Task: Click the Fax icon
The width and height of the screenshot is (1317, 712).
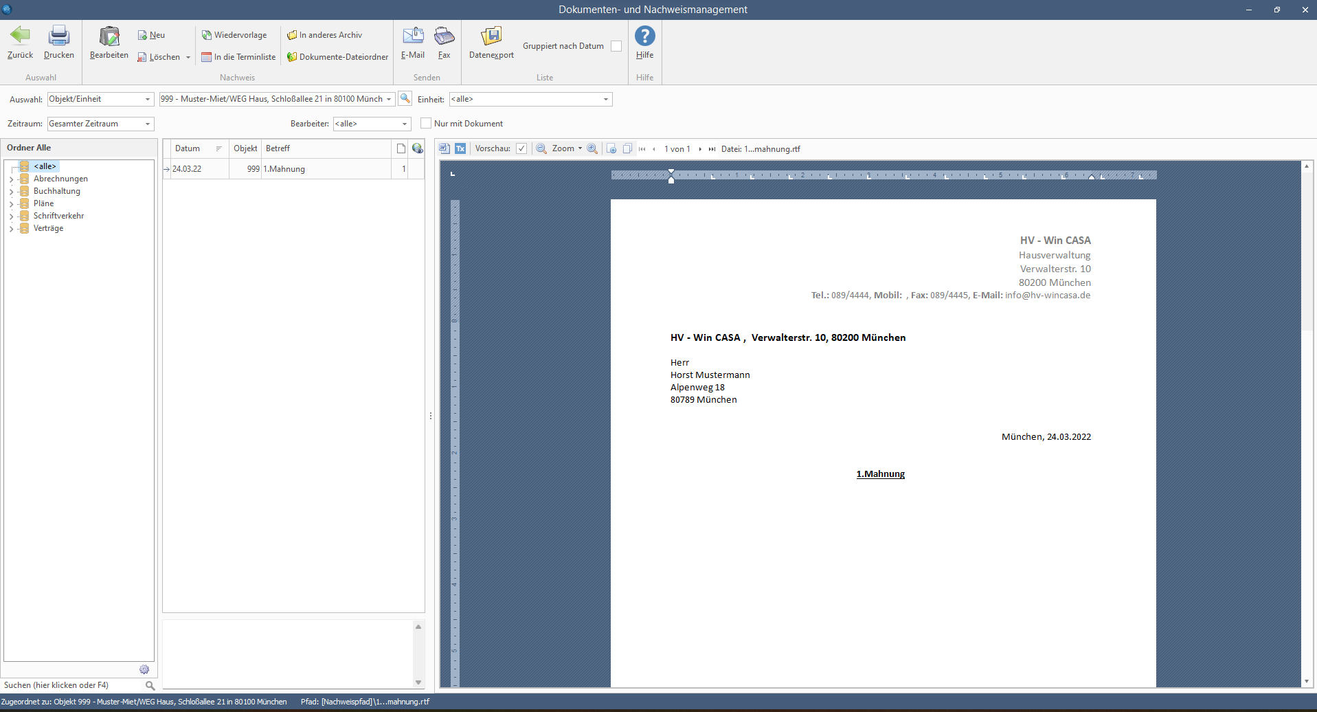Action: point(444,36)
